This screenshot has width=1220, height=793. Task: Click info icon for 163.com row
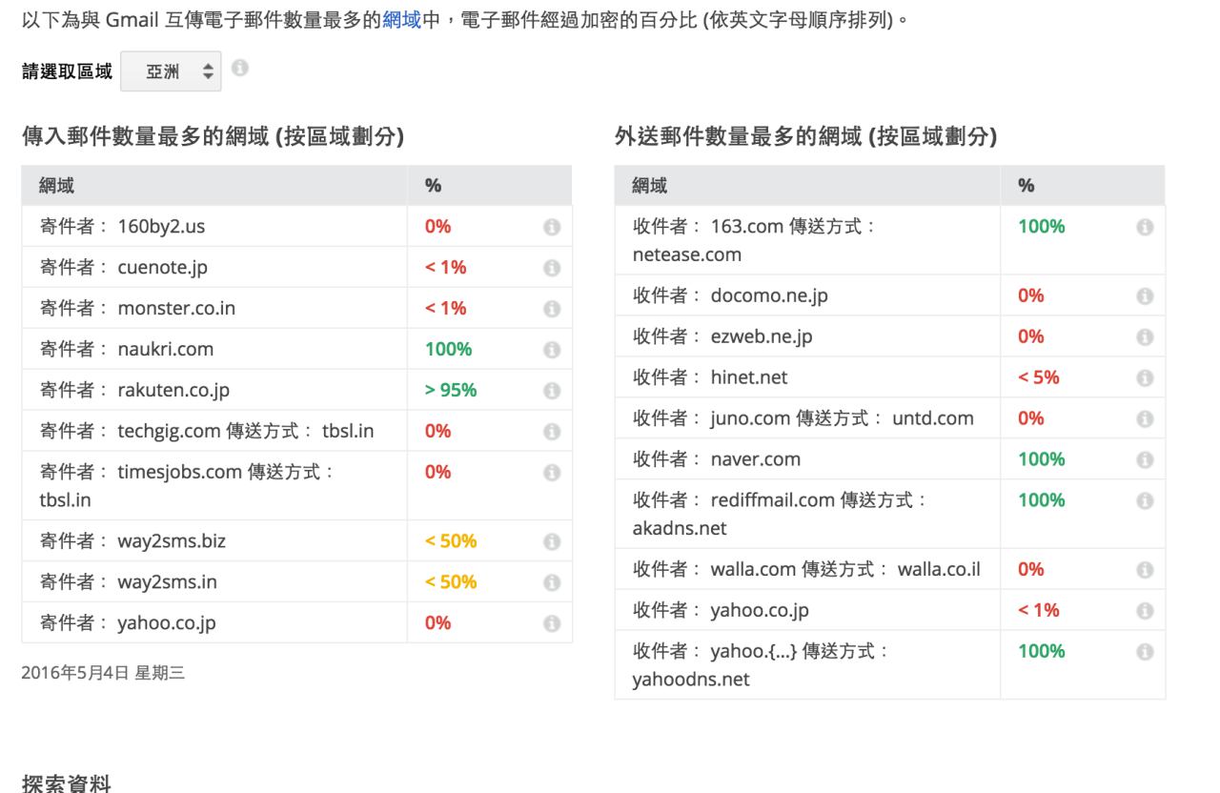tap(1144, 228)
